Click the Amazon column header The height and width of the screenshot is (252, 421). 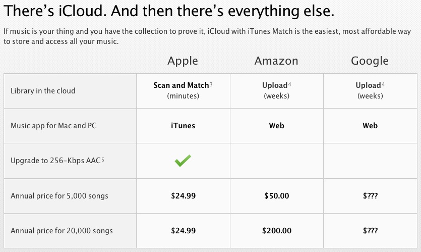276,61
